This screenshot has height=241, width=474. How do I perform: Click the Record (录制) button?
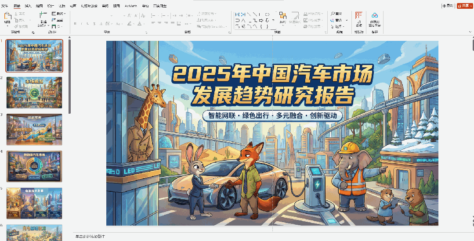coord(449,6)
